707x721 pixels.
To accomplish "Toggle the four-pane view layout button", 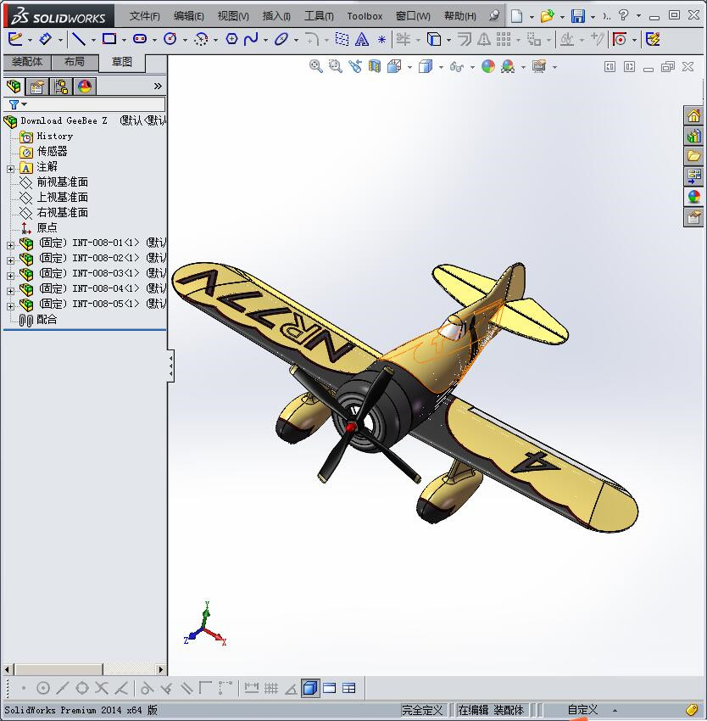I will coord(349,688).
